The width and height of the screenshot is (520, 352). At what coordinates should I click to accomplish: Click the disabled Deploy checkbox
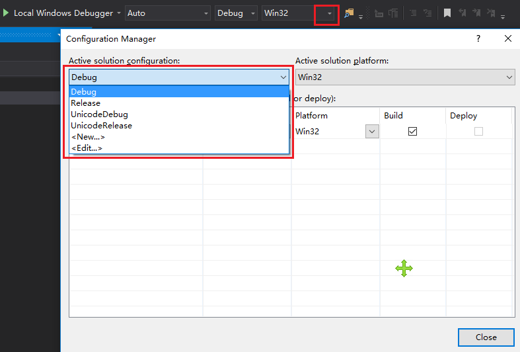pyautogui.click(x=478, y=132)
